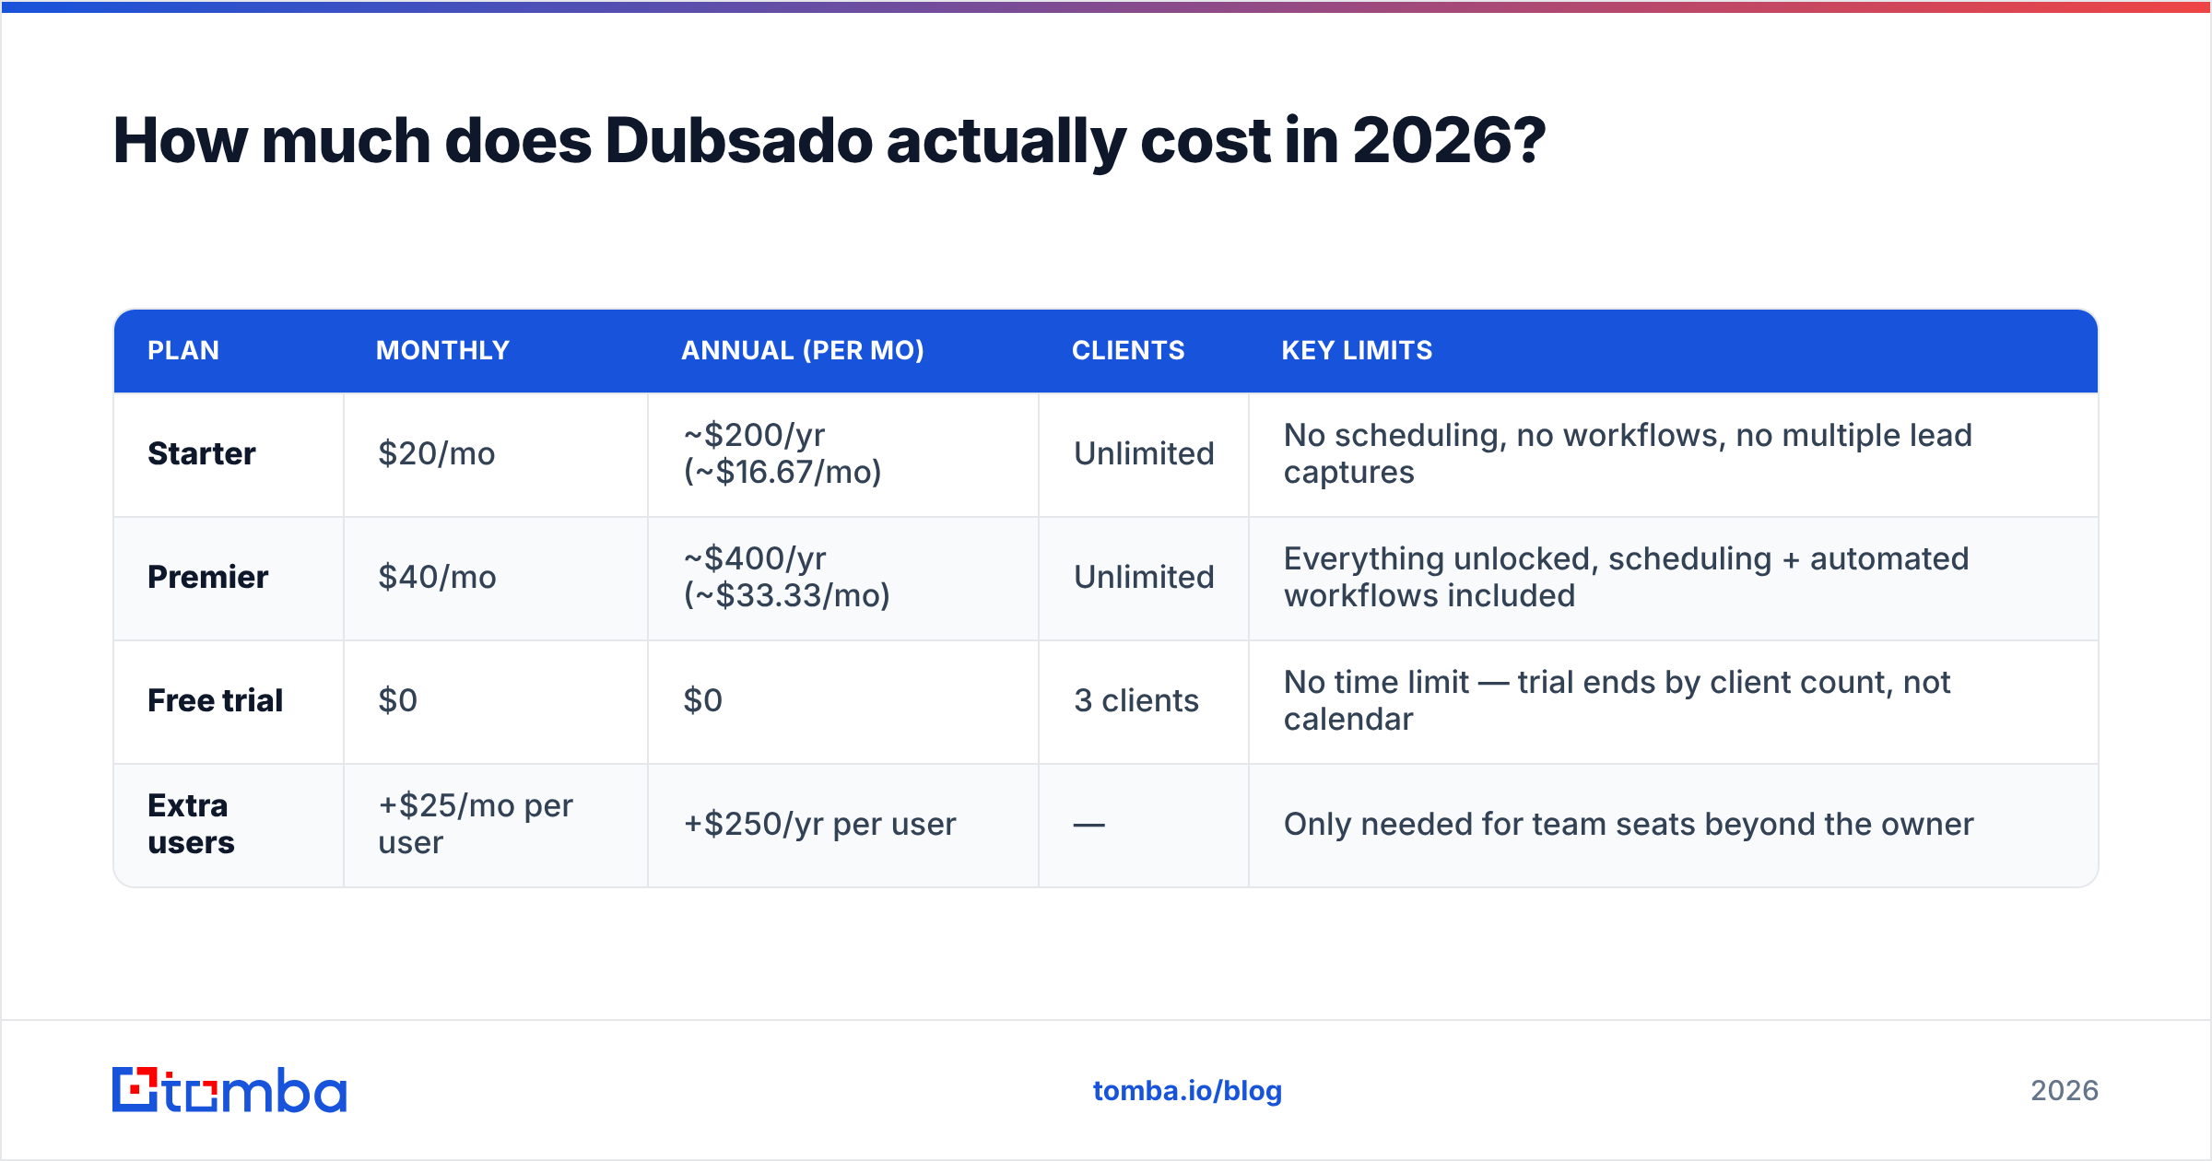Click Unlimited in the Premier row
The image size is (2212, 1161).
click(x=1144, y=577)
